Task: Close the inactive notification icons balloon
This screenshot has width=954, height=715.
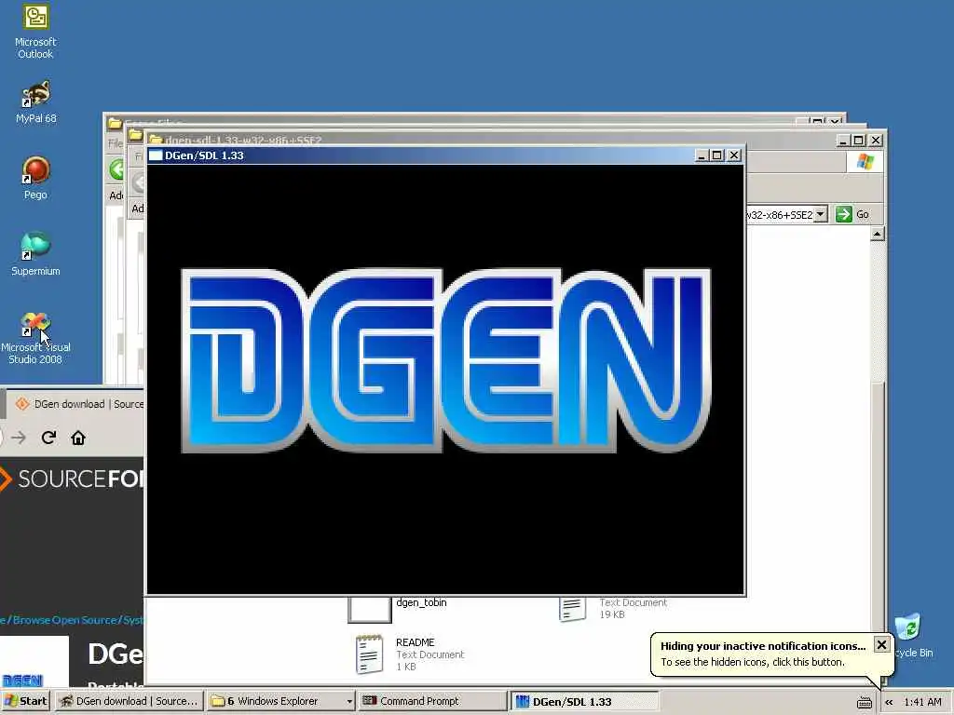Action: 881,644
